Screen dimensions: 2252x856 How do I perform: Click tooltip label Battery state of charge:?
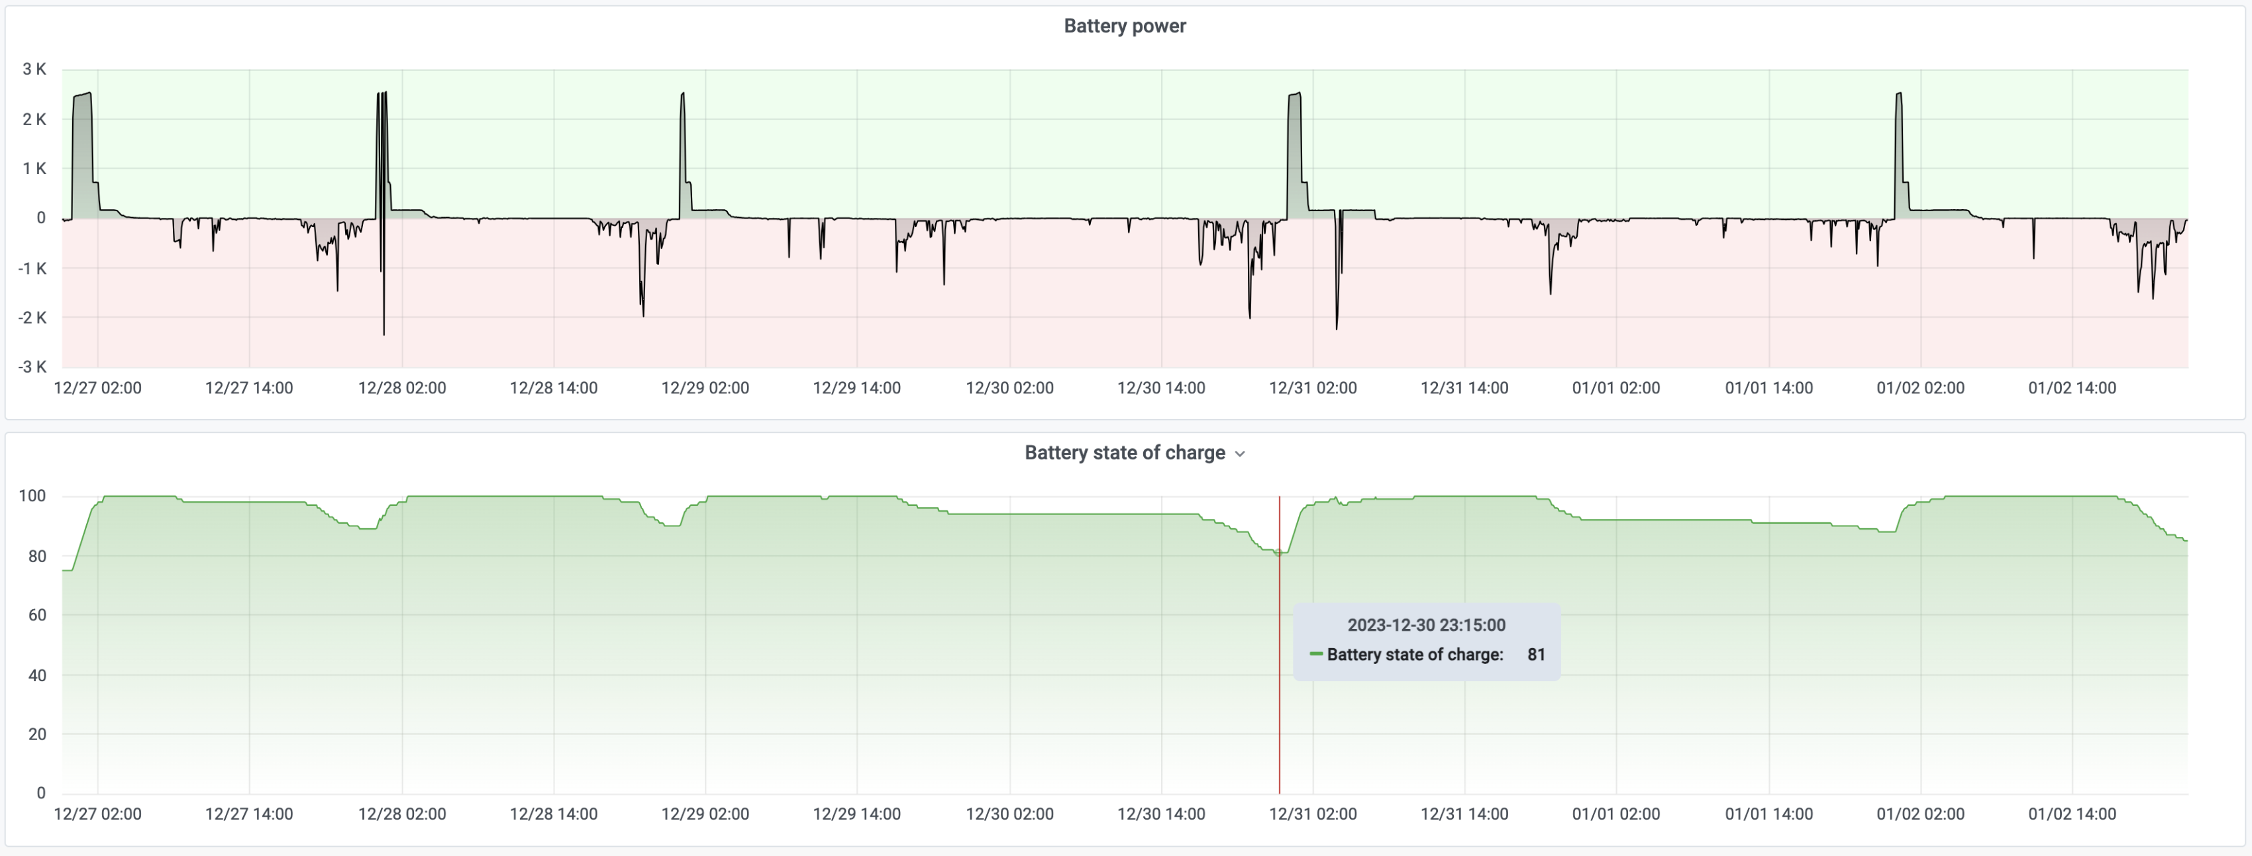(x=1415, y=654)
